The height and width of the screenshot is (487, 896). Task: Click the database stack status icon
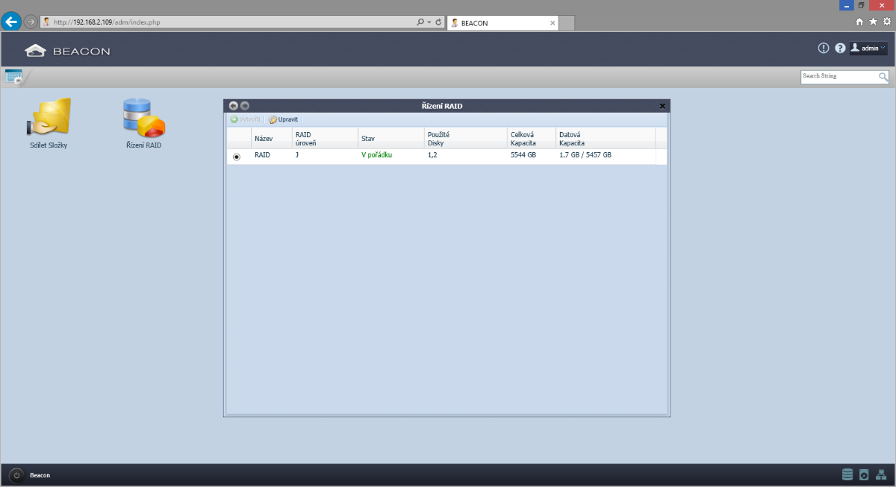(x=847, y=474)
